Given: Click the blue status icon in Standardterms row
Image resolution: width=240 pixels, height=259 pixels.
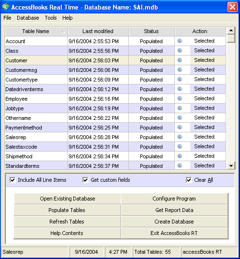Looking at the screenshot, I should (x=180, y=165).
